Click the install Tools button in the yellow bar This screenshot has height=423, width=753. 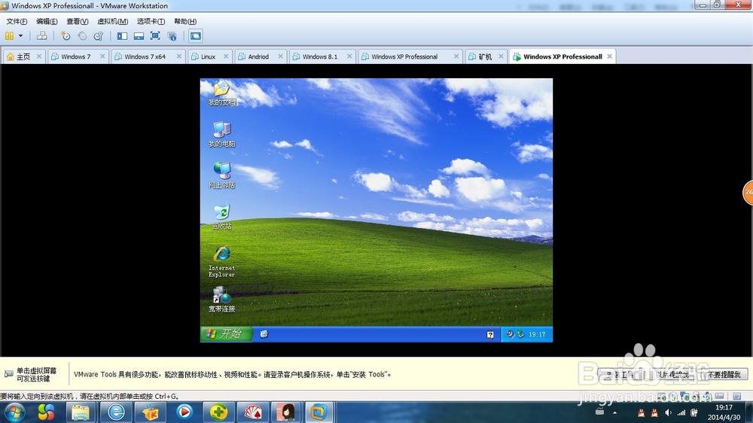[621, 375]
